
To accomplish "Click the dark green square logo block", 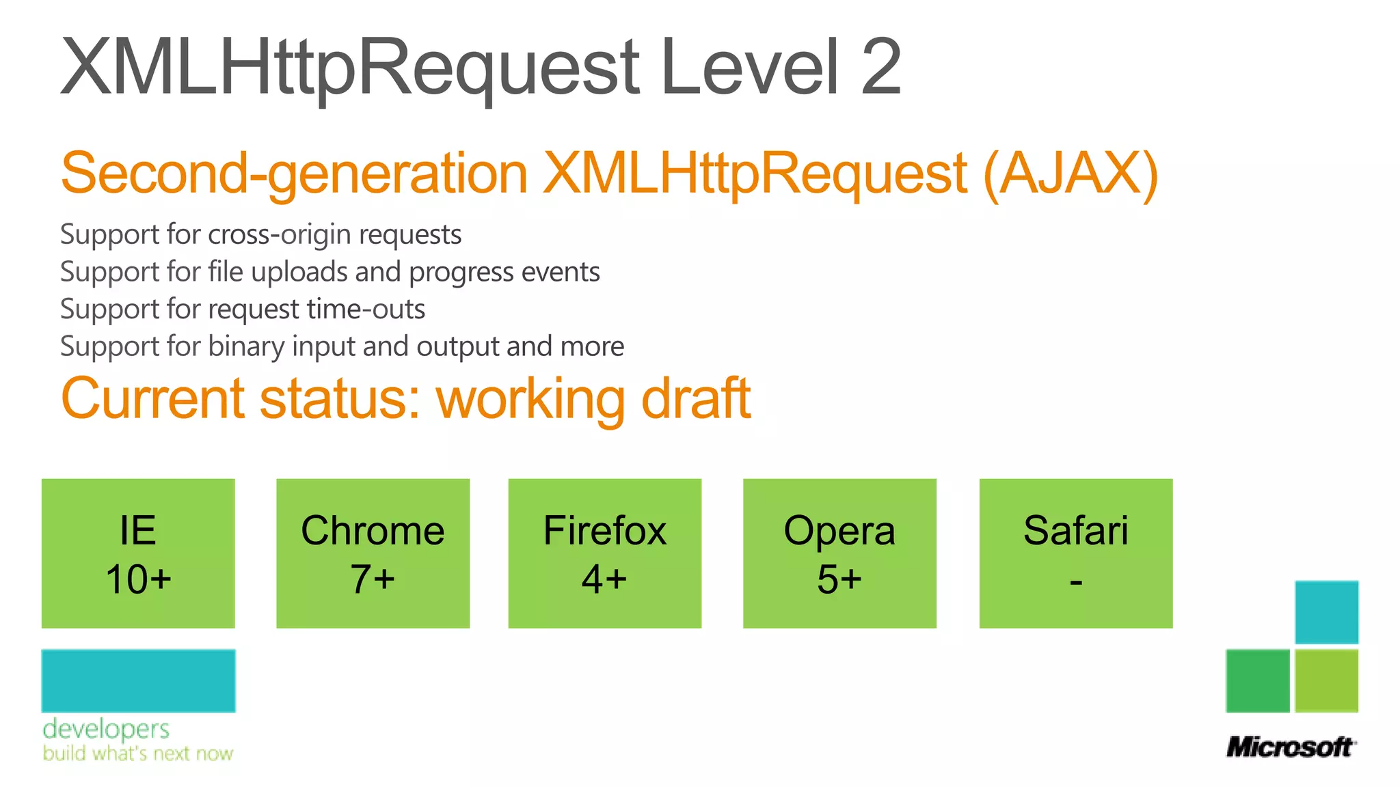I will tap(1257, 680).
